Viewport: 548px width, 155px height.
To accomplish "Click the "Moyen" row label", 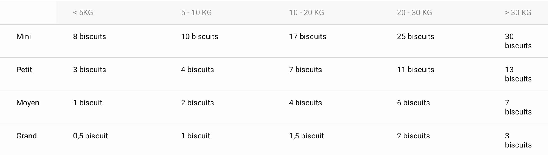I will (28, 103).
